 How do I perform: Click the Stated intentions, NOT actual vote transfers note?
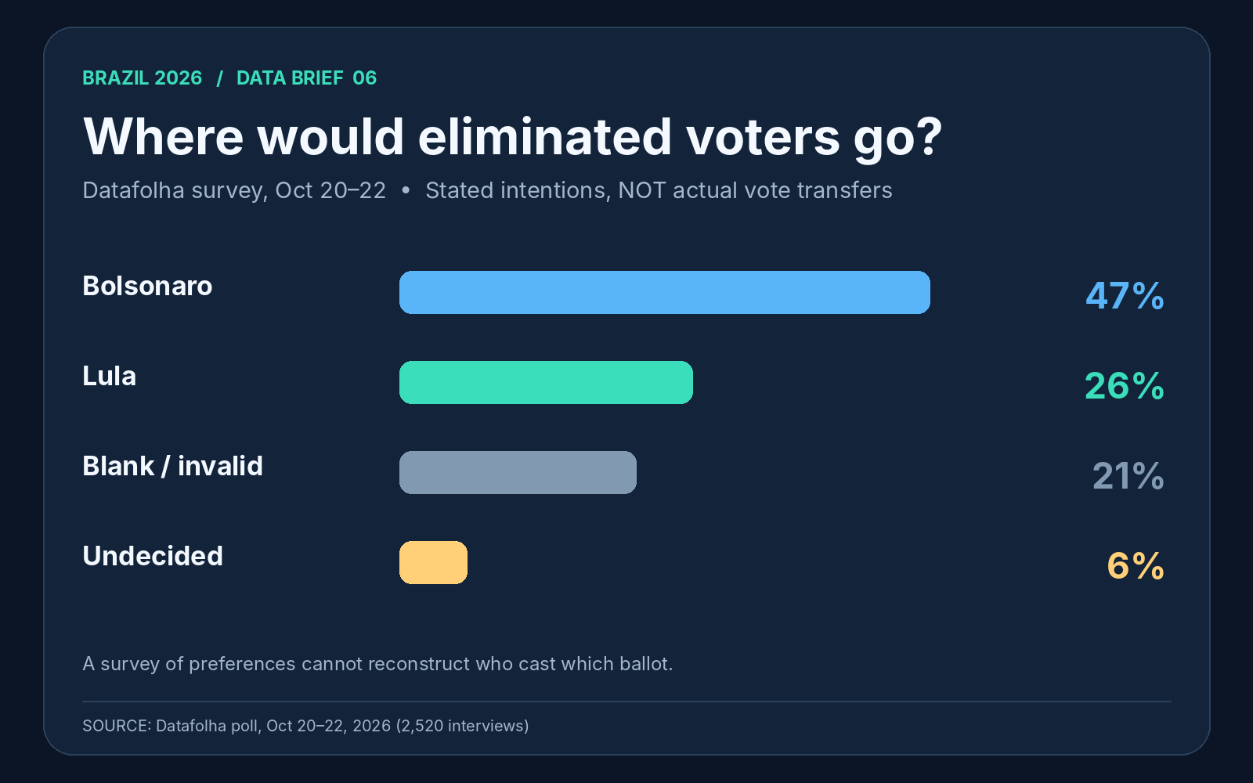pos(659,190)
